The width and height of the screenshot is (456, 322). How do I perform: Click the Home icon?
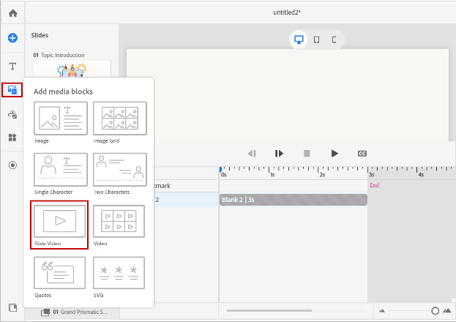[x=12, y=13]
